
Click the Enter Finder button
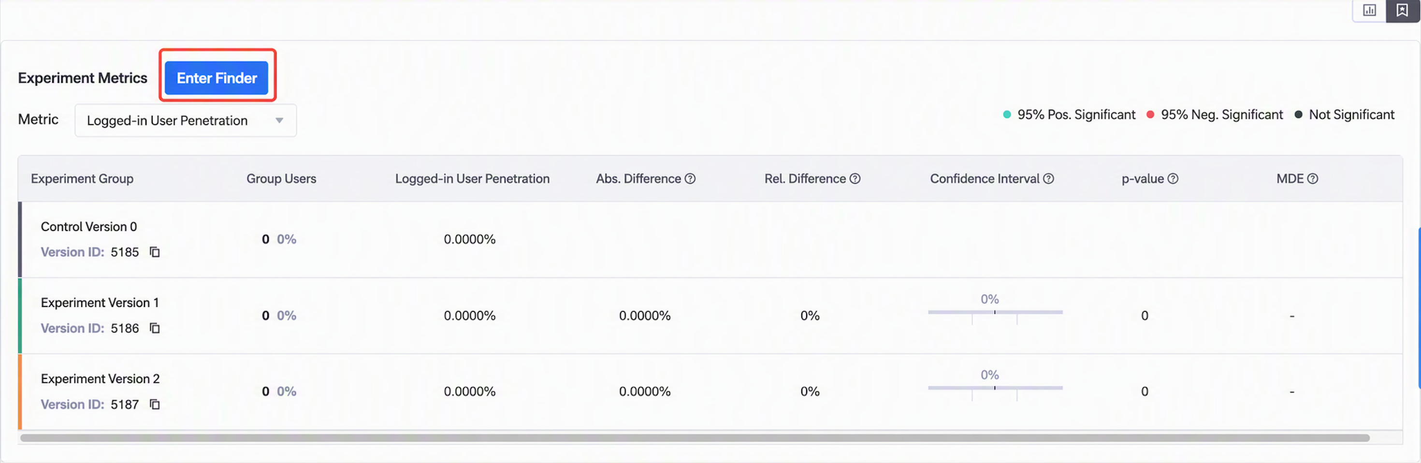coord(216,78)
